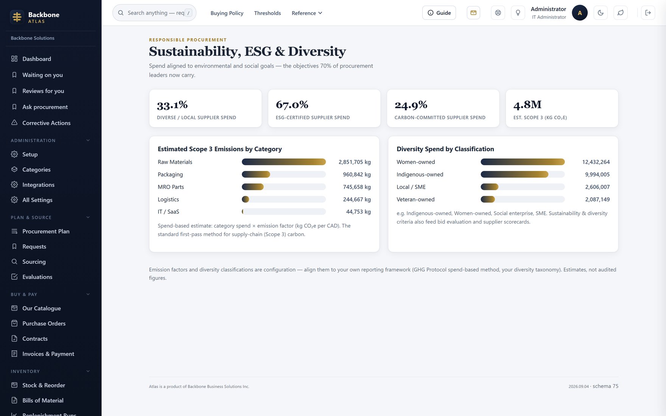Collapse the Inventory section

click(x=88, y=371)
